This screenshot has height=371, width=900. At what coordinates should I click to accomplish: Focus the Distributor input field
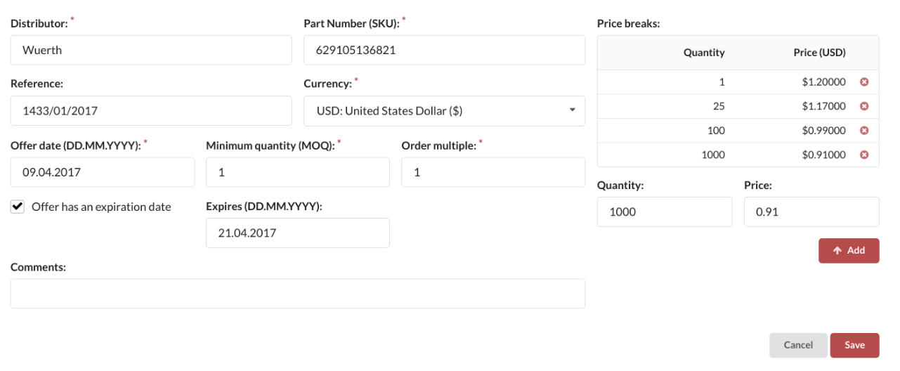click(x=151, y=51)
